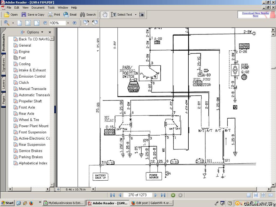
Task: Click the vertical document scrollbar thumb
Action: tap(273, 68)
